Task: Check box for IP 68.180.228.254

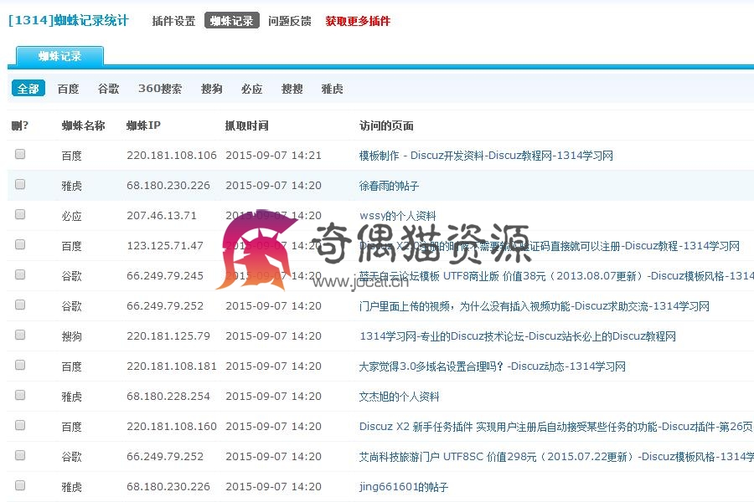Action: click(x=20, y=395)
